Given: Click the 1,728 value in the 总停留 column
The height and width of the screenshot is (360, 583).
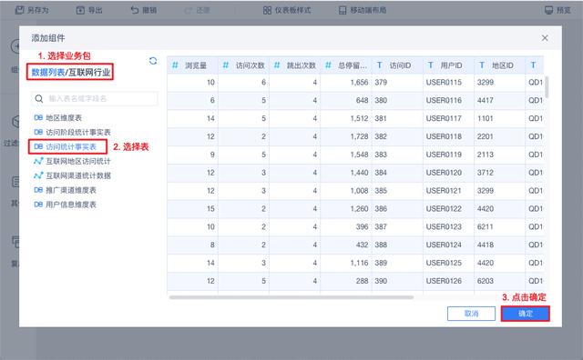Looking at the screenshot, I should 359,136.
